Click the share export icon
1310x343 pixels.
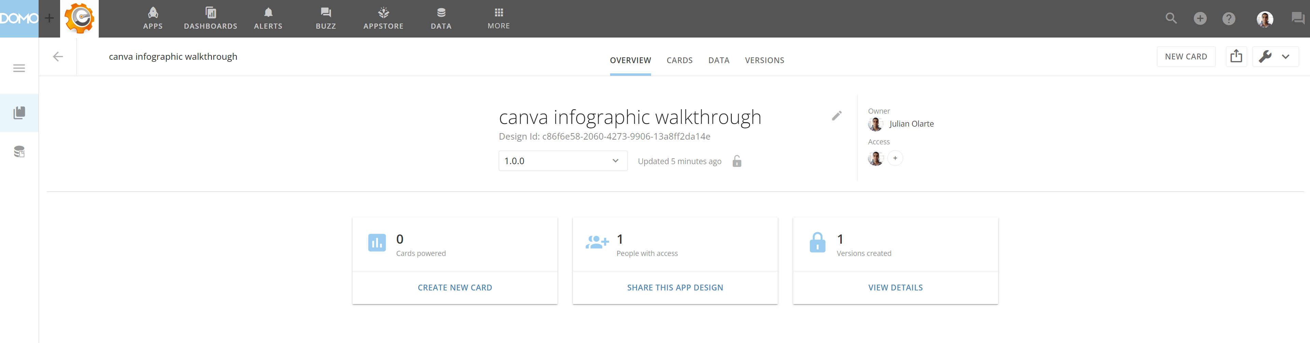click(x=1236, y=56)
